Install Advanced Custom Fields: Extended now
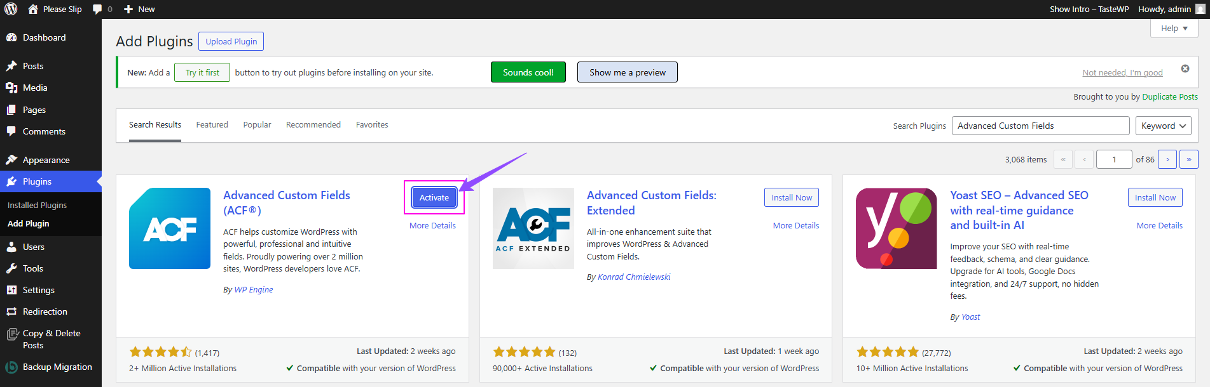This screenshot has width=1210, height=387. pos(792,197)
